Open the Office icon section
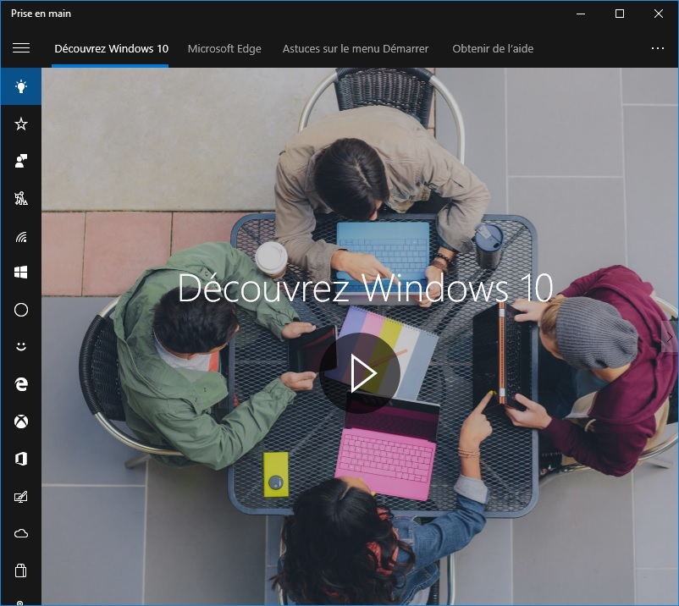The width and height of the screenshot is (679, 606). tap(21, 459)
